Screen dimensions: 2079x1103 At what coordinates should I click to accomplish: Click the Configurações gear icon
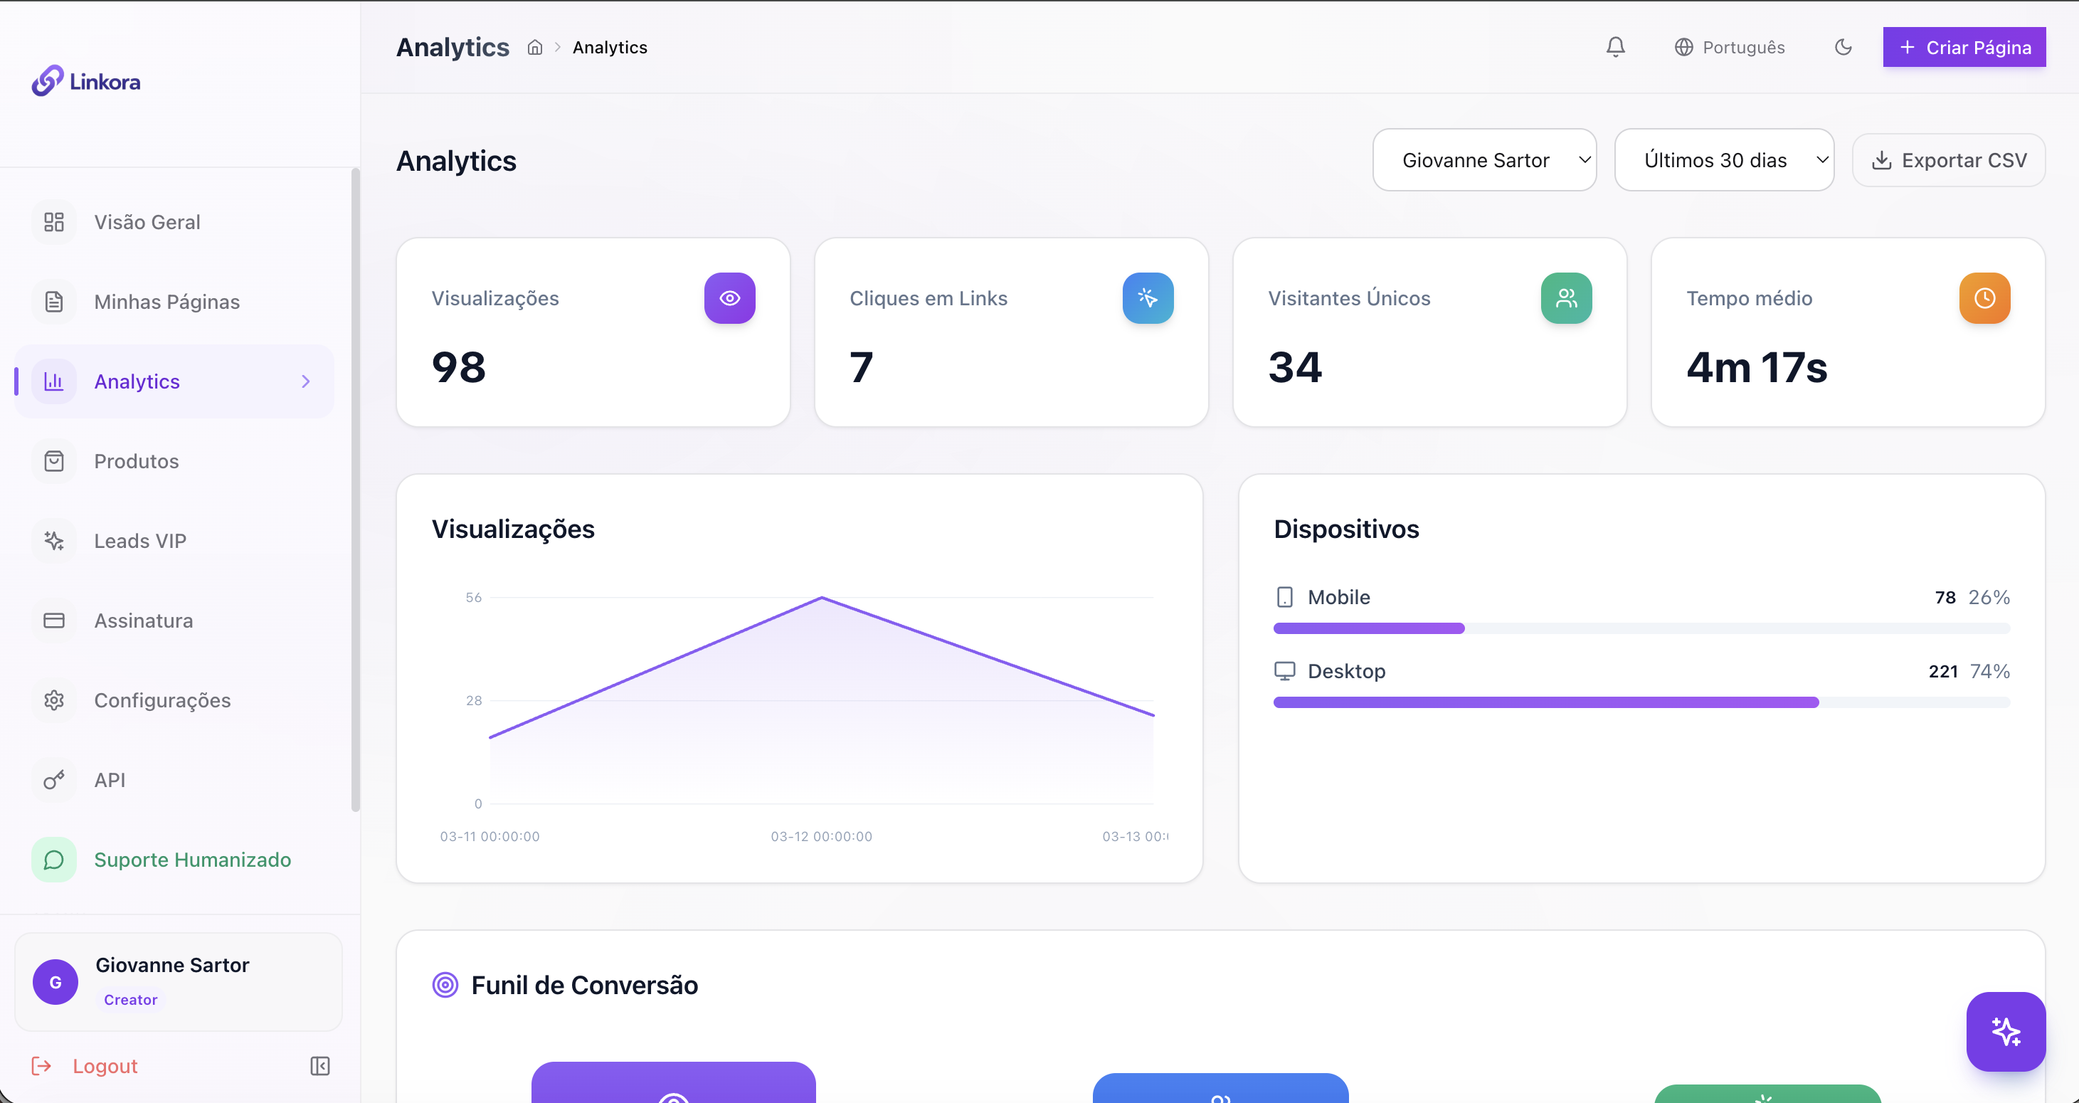tap(54, 700)
